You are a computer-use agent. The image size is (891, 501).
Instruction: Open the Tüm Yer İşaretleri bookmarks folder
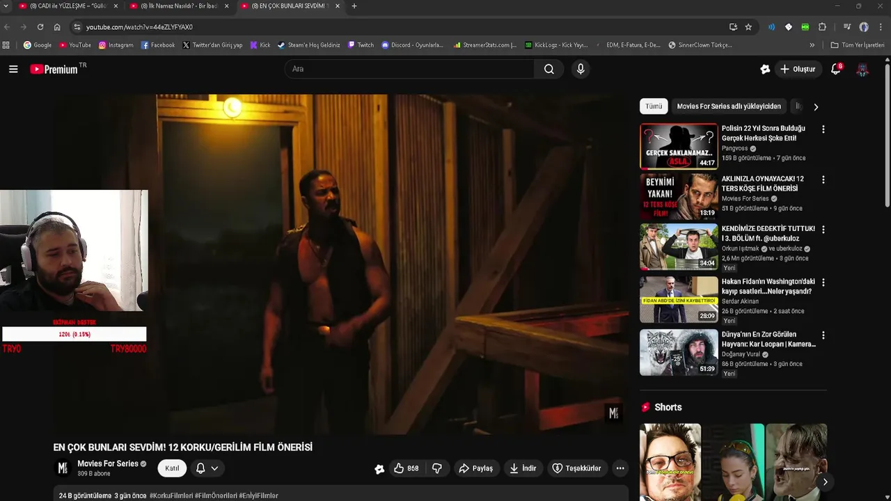click(x=858, y=45)
